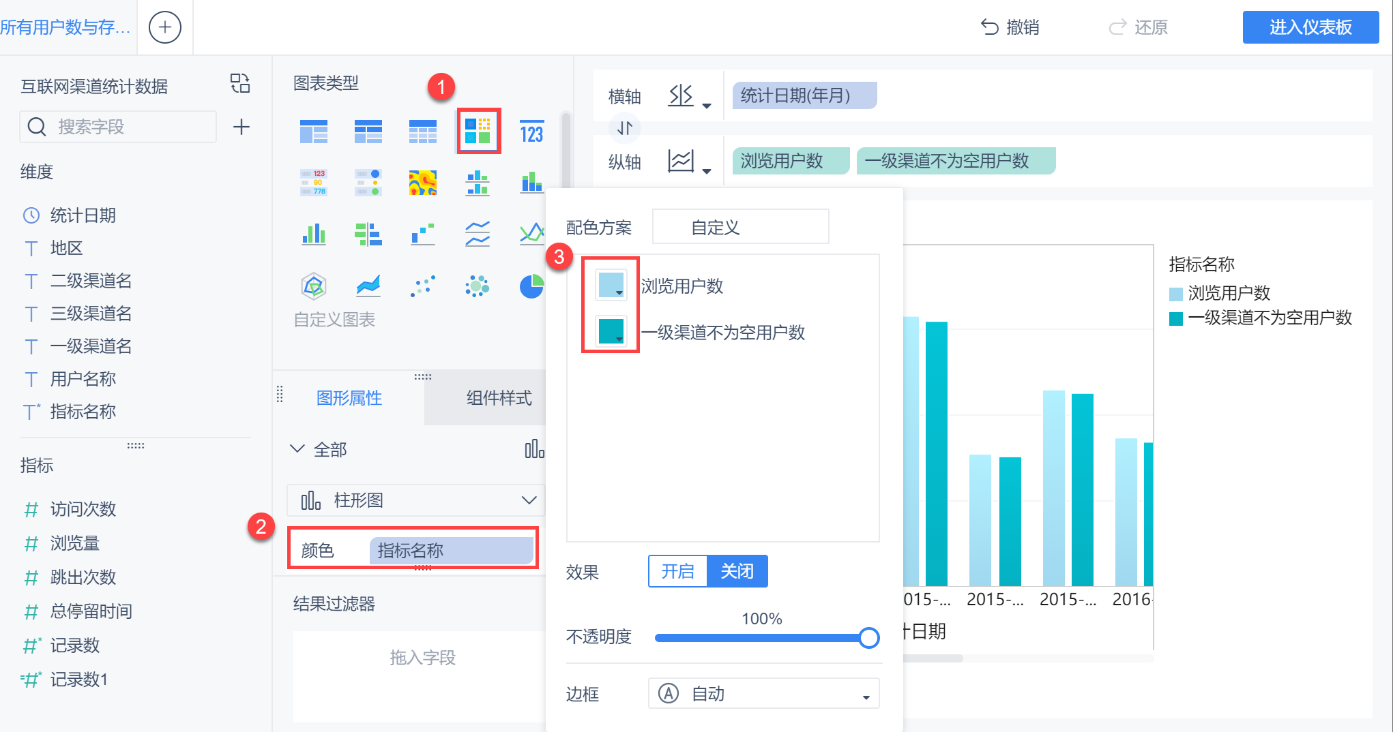Turn on the 效果 option with 开启
The image size is (1393, 732).
click(x=677, y=571)
